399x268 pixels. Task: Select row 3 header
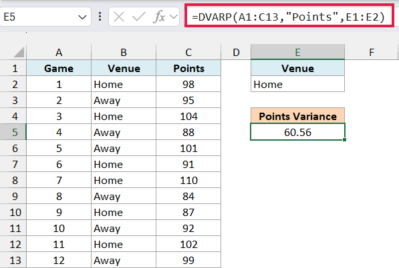pos(13,100)
